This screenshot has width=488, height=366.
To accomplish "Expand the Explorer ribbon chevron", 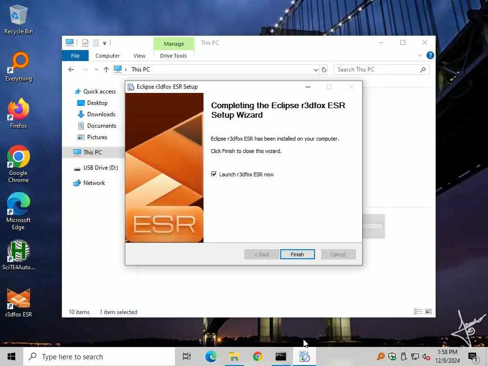I will (x=419, y=55).
